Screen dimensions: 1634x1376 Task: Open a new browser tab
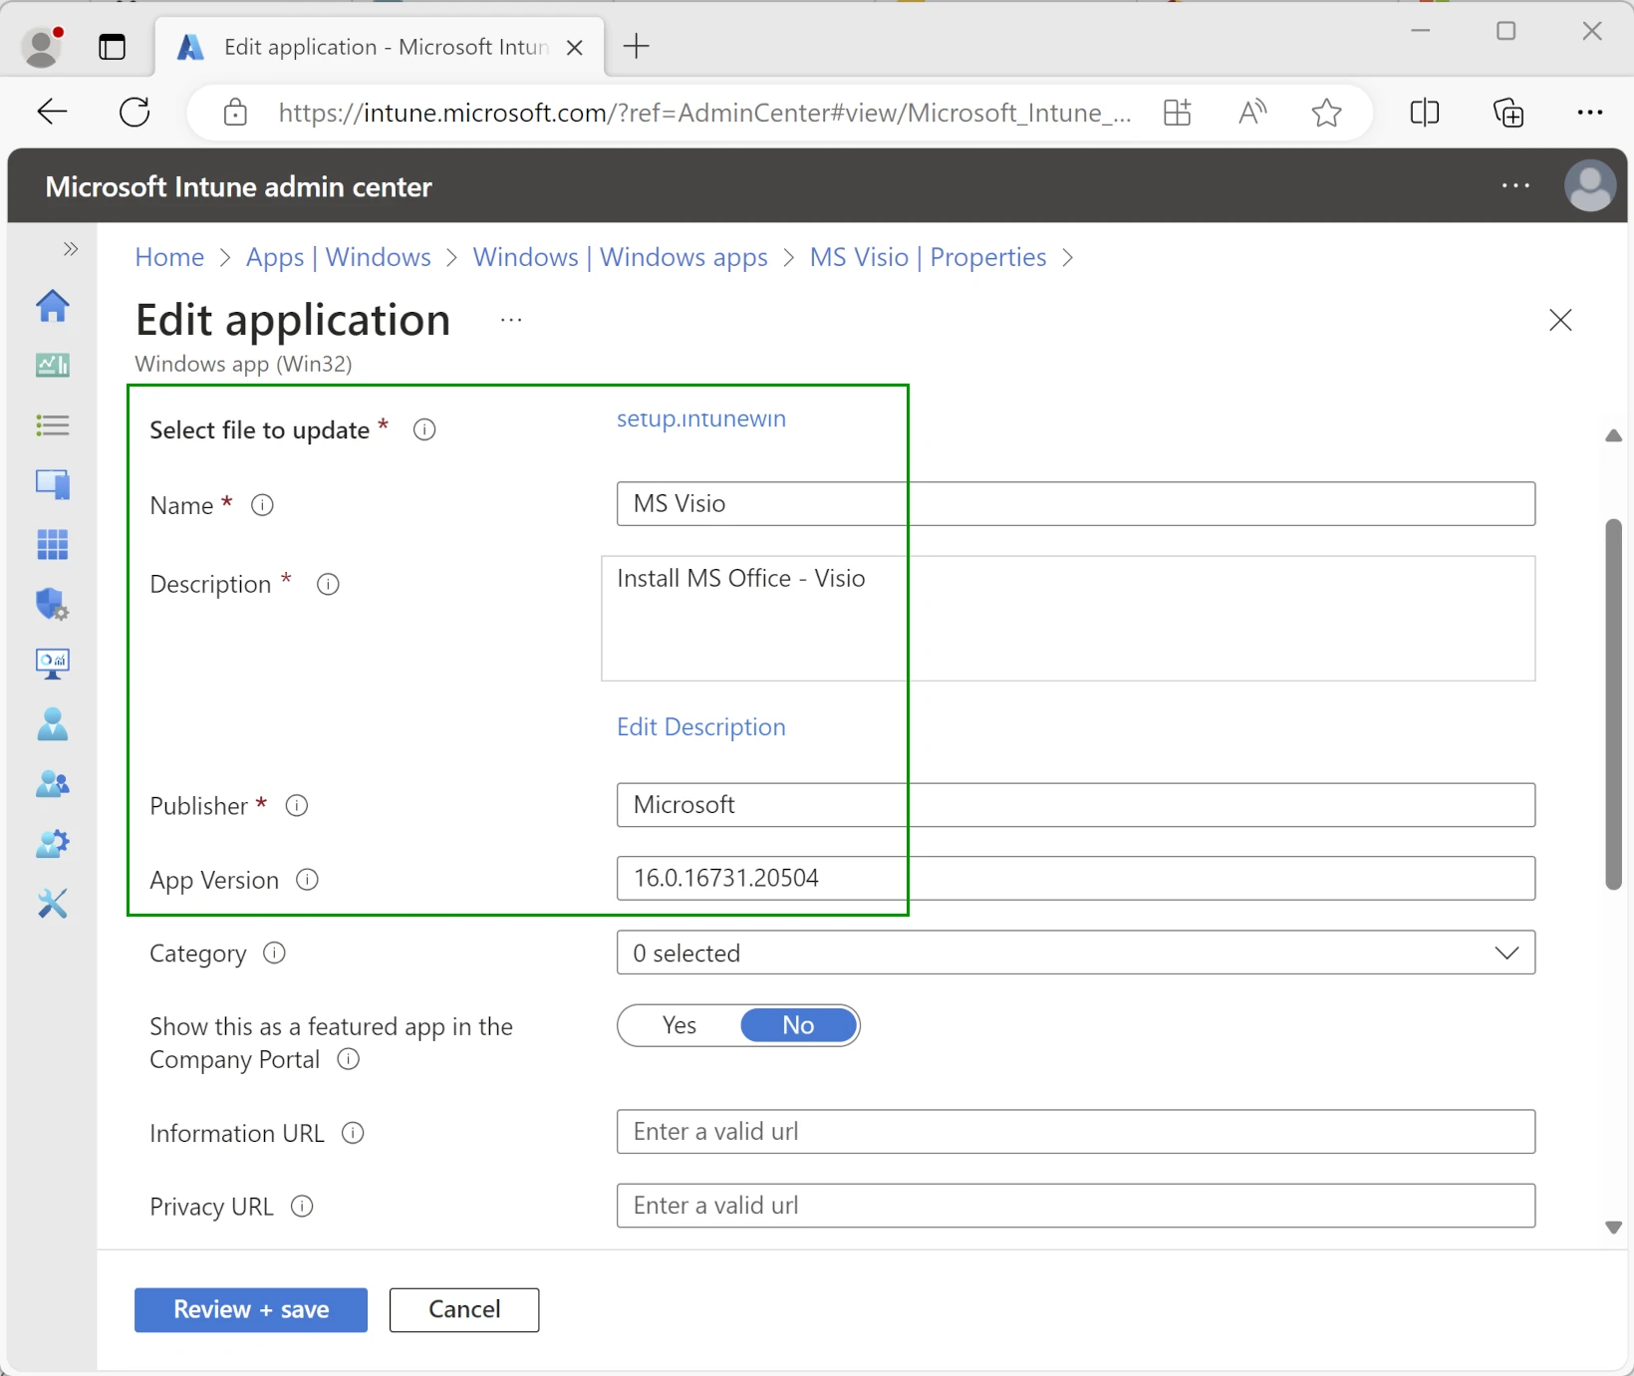[x=636, y=46]
